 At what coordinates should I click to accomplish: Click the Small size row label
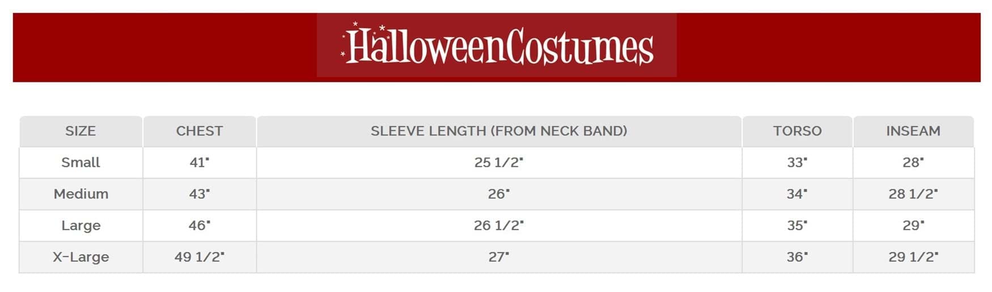80,163
